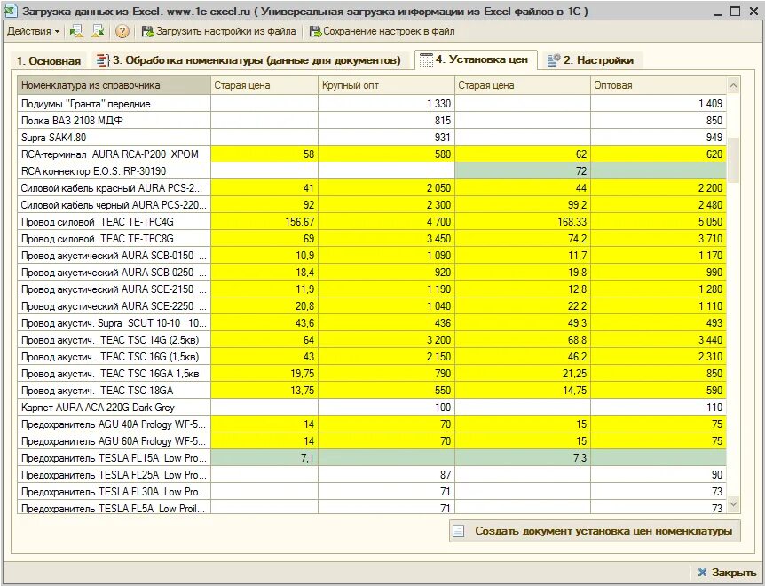765x586 pixels.
Task: Click the Крупный опт column header
Action: [x=386, y=85]
